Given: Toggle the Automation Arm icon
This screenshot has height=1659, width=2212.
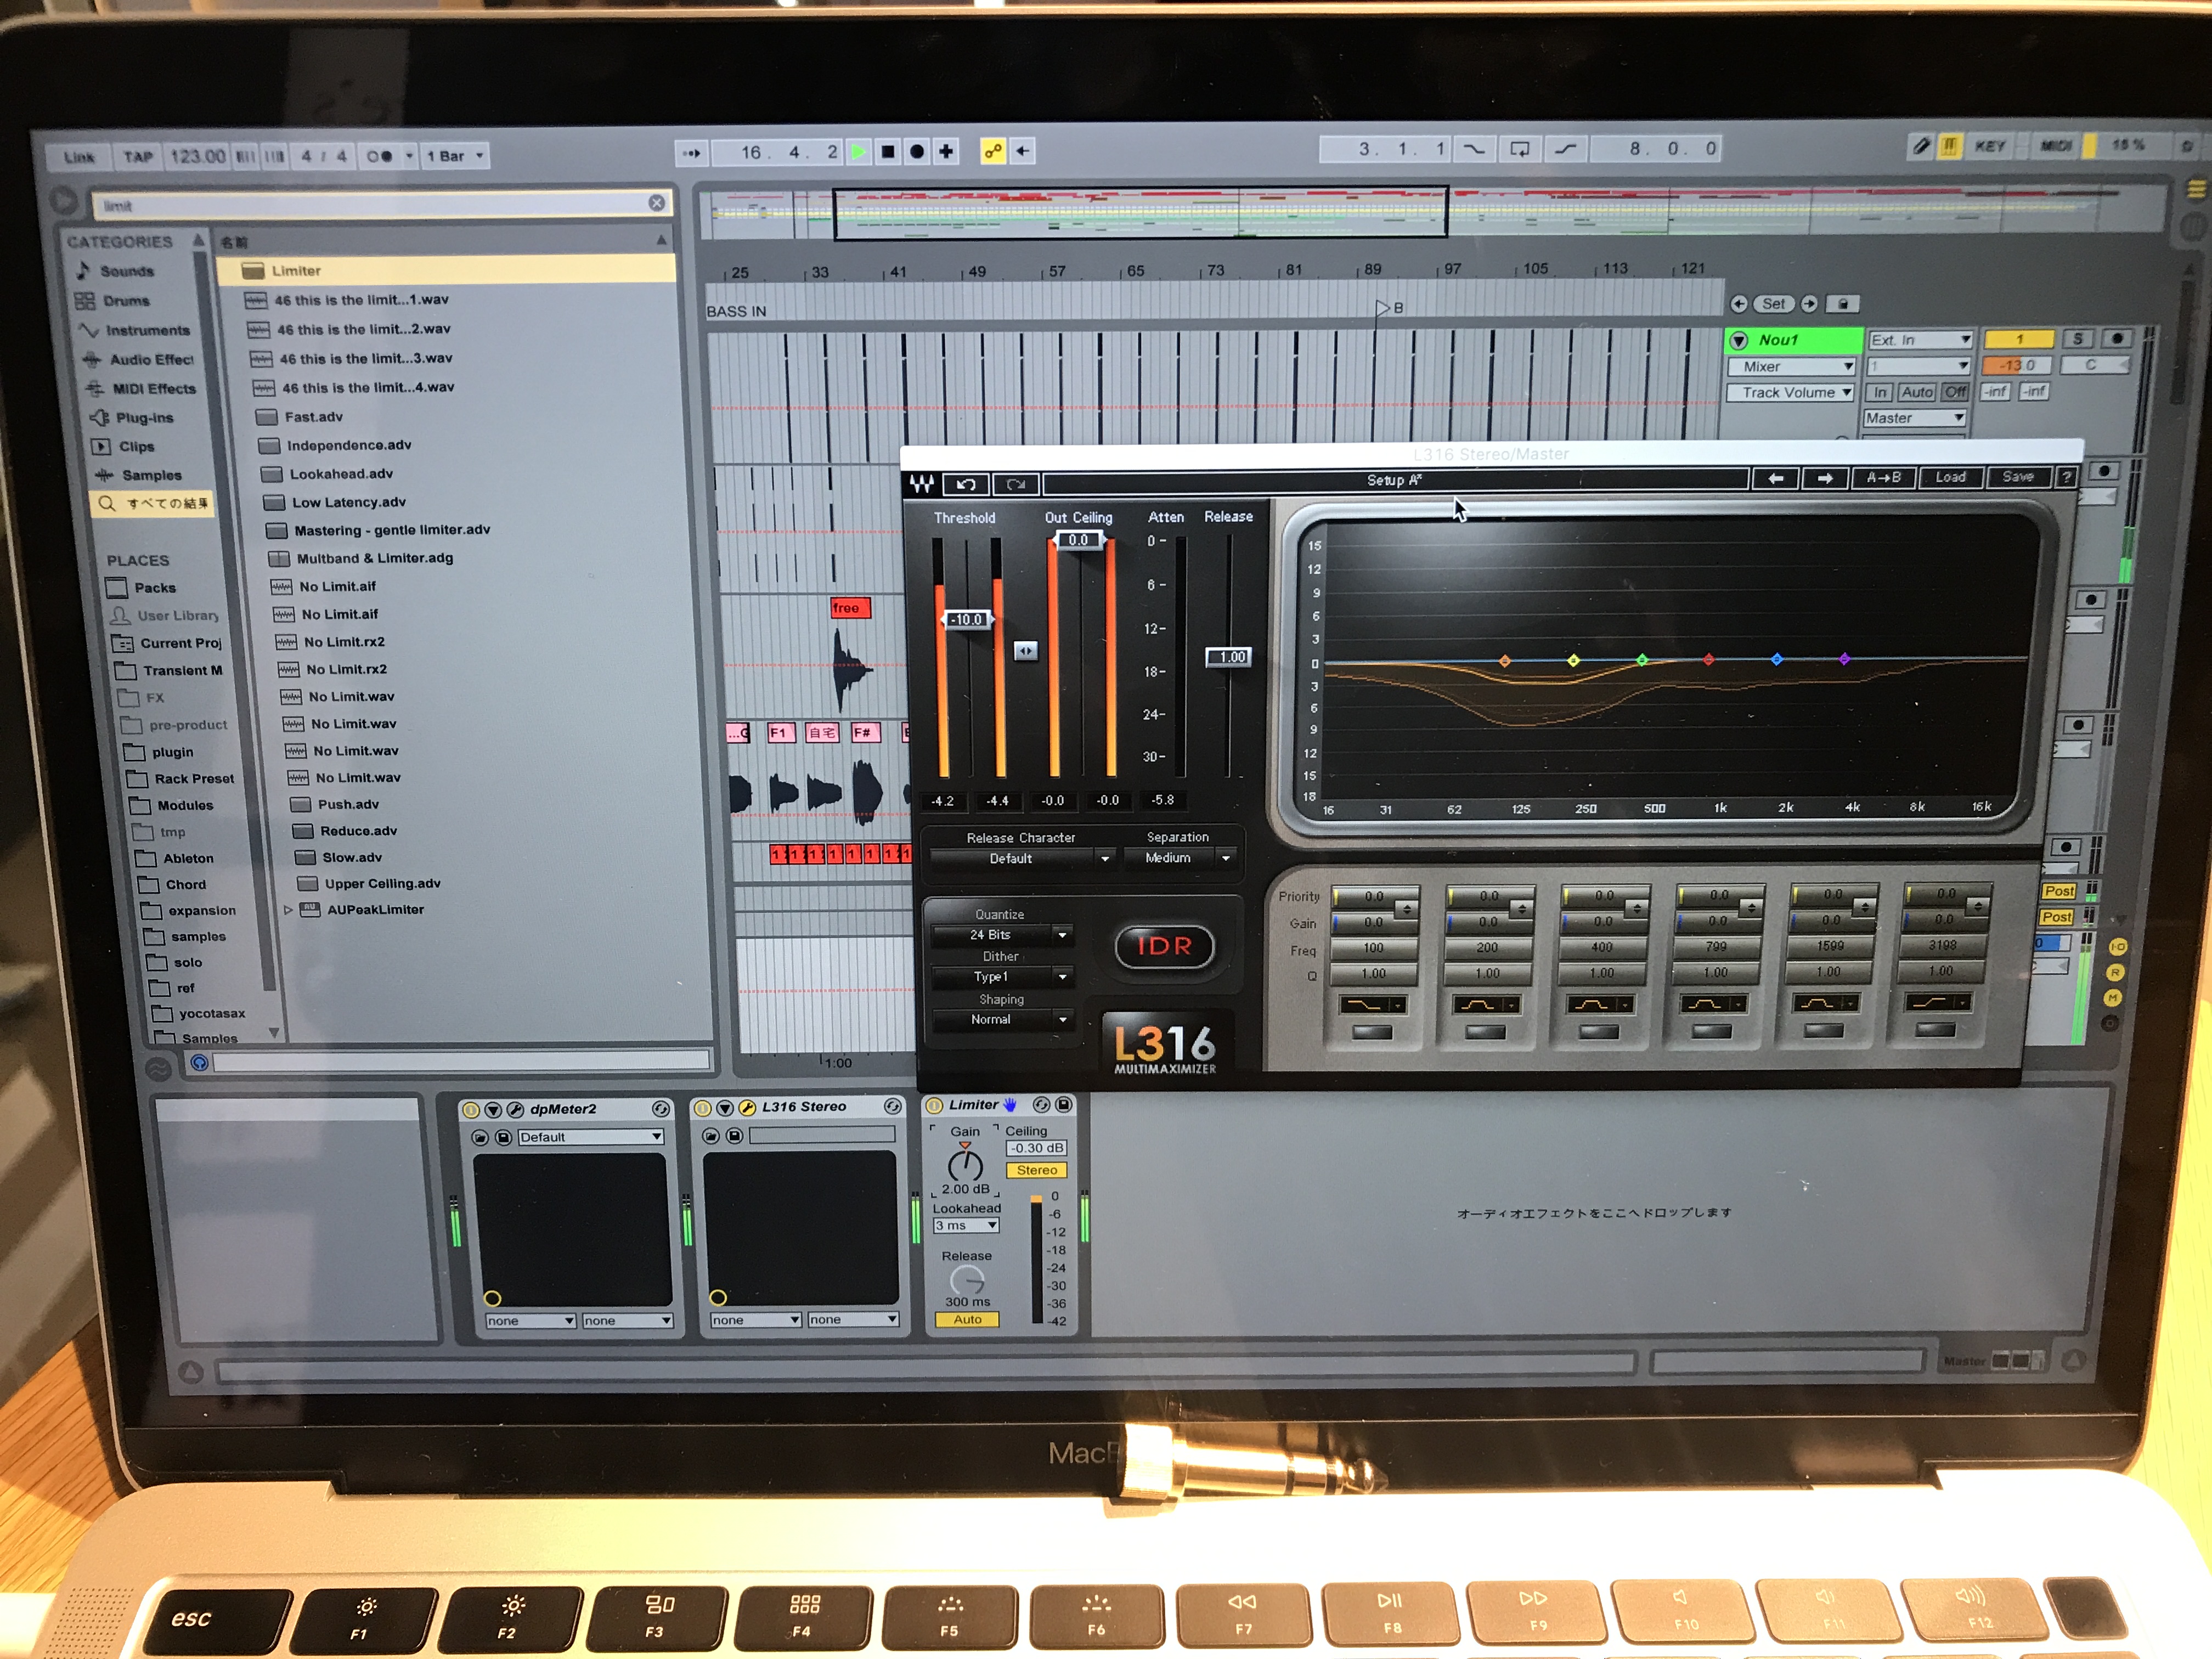Looking at the screenshot, I should coord(992,152).
